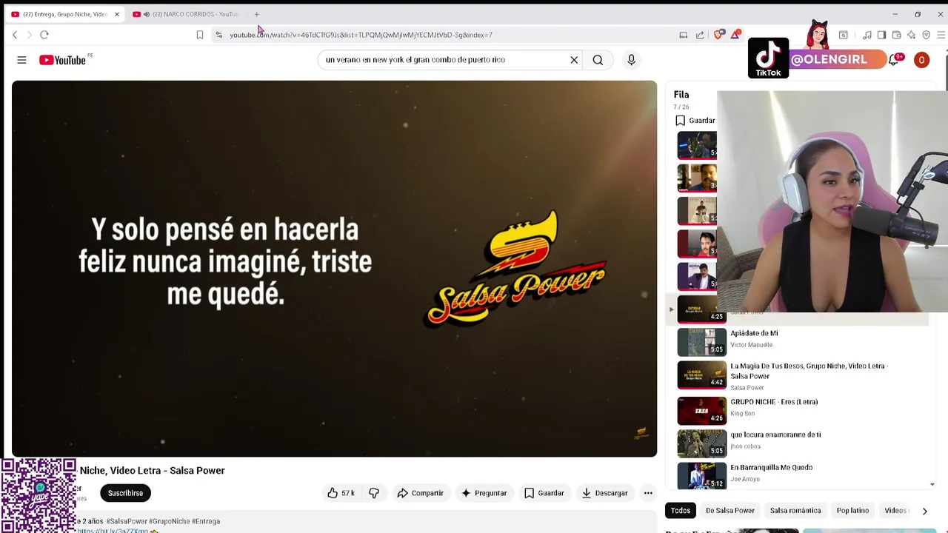948x533 pixels.
Task: Toggle the Suscribirse subscribe button
Action: [x=125, y=493]
